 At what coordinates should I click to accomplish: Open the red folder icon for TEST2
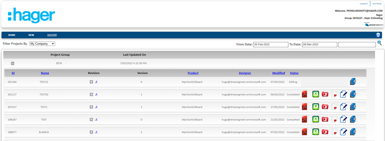pyautogui.click(x=325, y=107)
